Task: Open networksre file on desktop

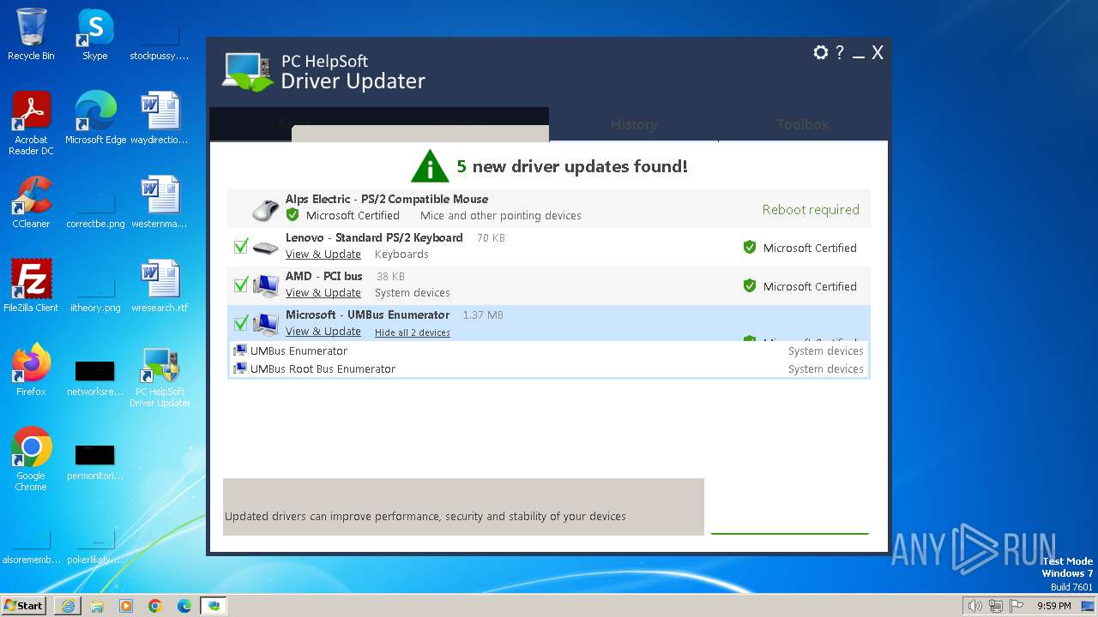Action: point(95,377)
